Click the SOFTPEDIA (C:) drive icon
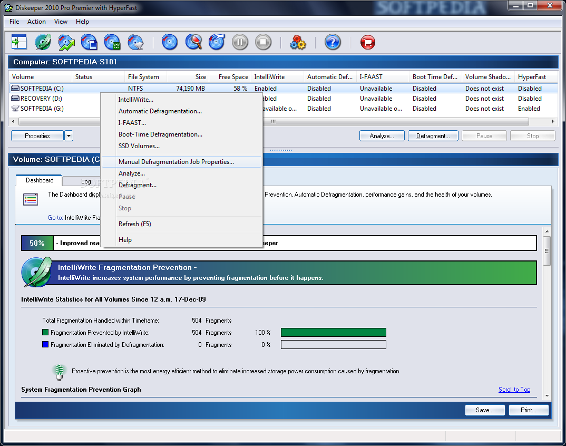Image resolution: width=566 pixels, height=446 pixels. pyautogui.click(x=15, y=88)
